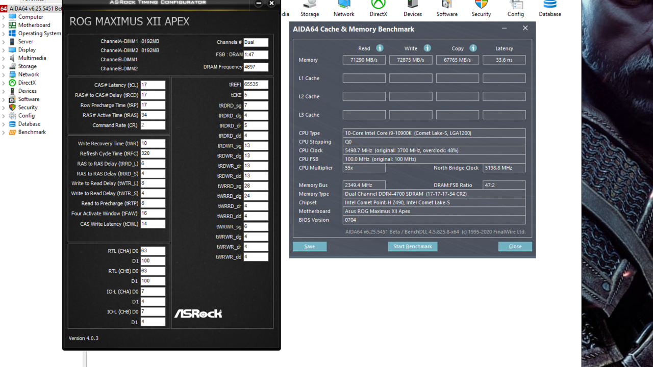The image size is (653, 367).
Task: Click the Devices tree icon in the sidebar
Action: pyautogui.click(x=12, y=91)
